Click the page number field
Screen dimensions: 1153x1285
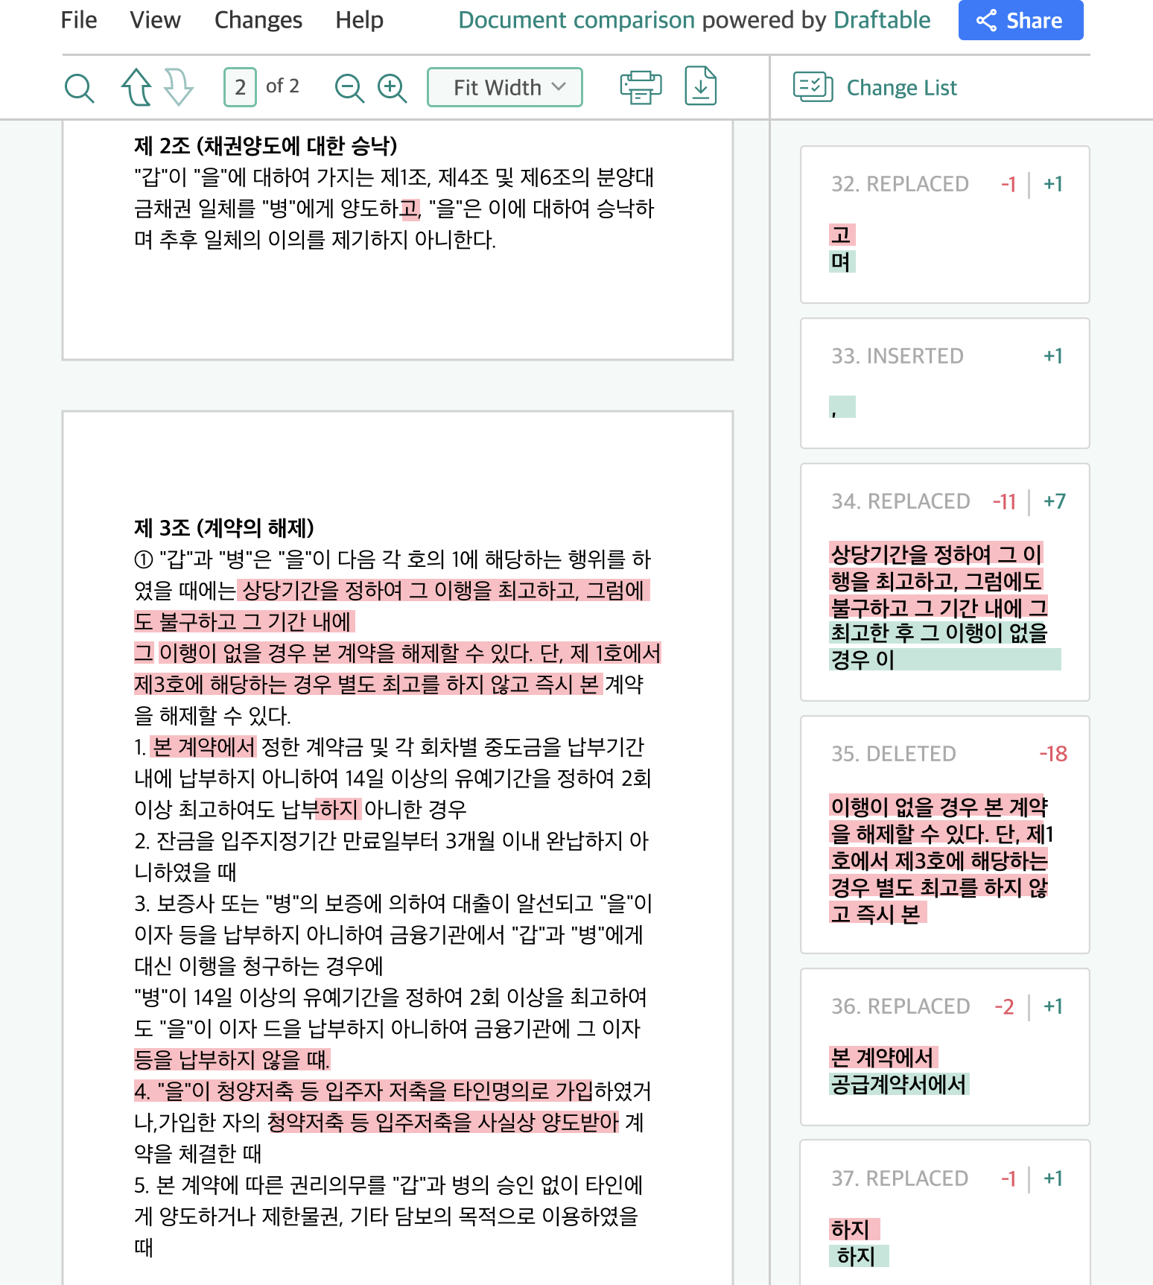click(x=240, y=87)
